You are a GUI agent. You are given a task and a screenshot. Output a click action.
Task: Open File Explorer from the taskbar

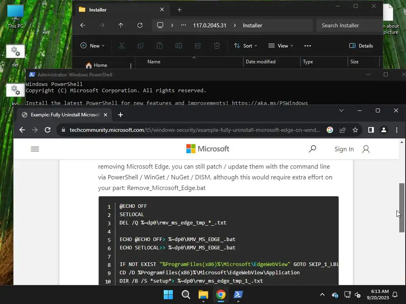click(x=203, y=294)
